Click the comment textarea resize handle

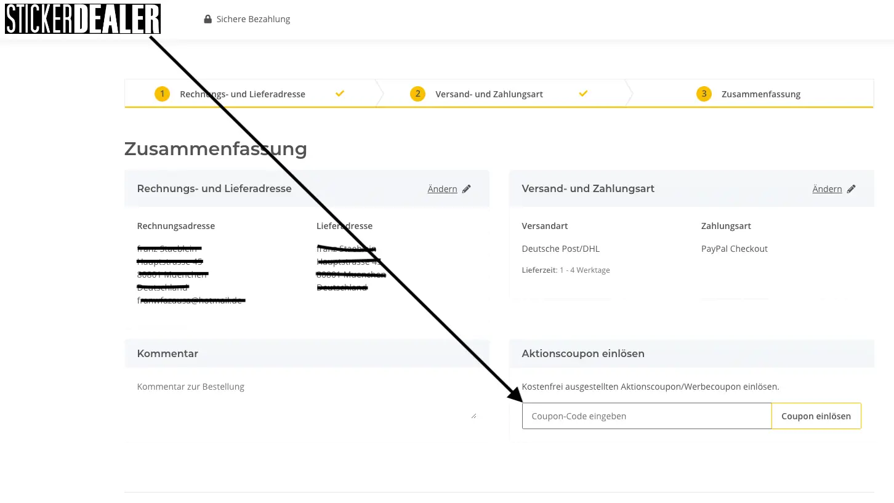point(473,416)
